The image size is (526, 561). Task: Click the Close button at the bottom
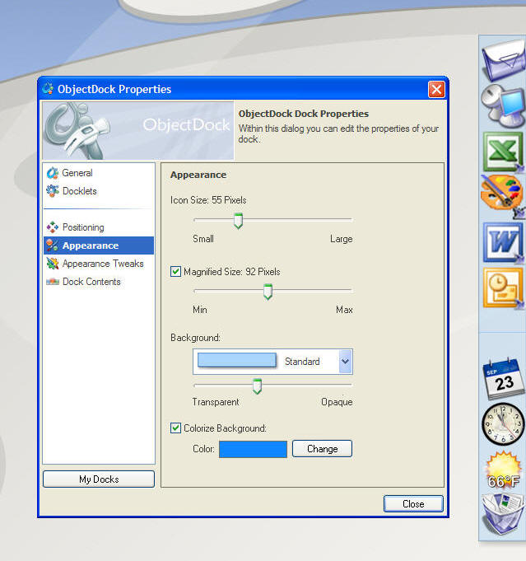click(x=413, y=504)
